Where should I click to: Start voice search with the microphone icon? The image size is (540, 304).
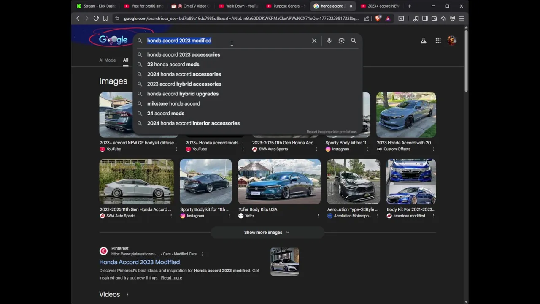click(x=329, y=41)
